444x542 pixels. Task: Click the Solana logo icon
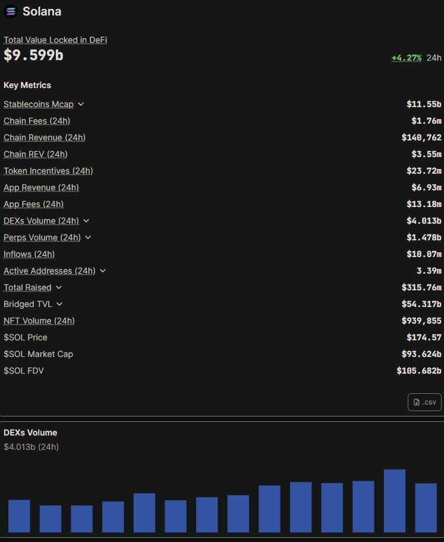(x=11, y=11)
